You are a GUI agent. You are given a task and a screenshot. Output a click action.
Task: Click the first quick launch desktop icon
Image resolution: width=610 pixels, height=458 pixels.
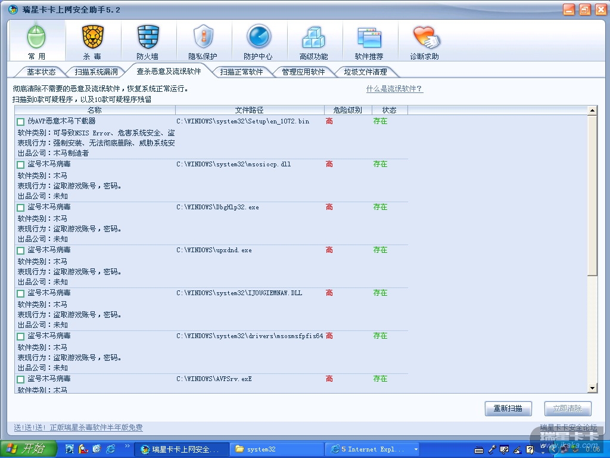tap(69, 449)
